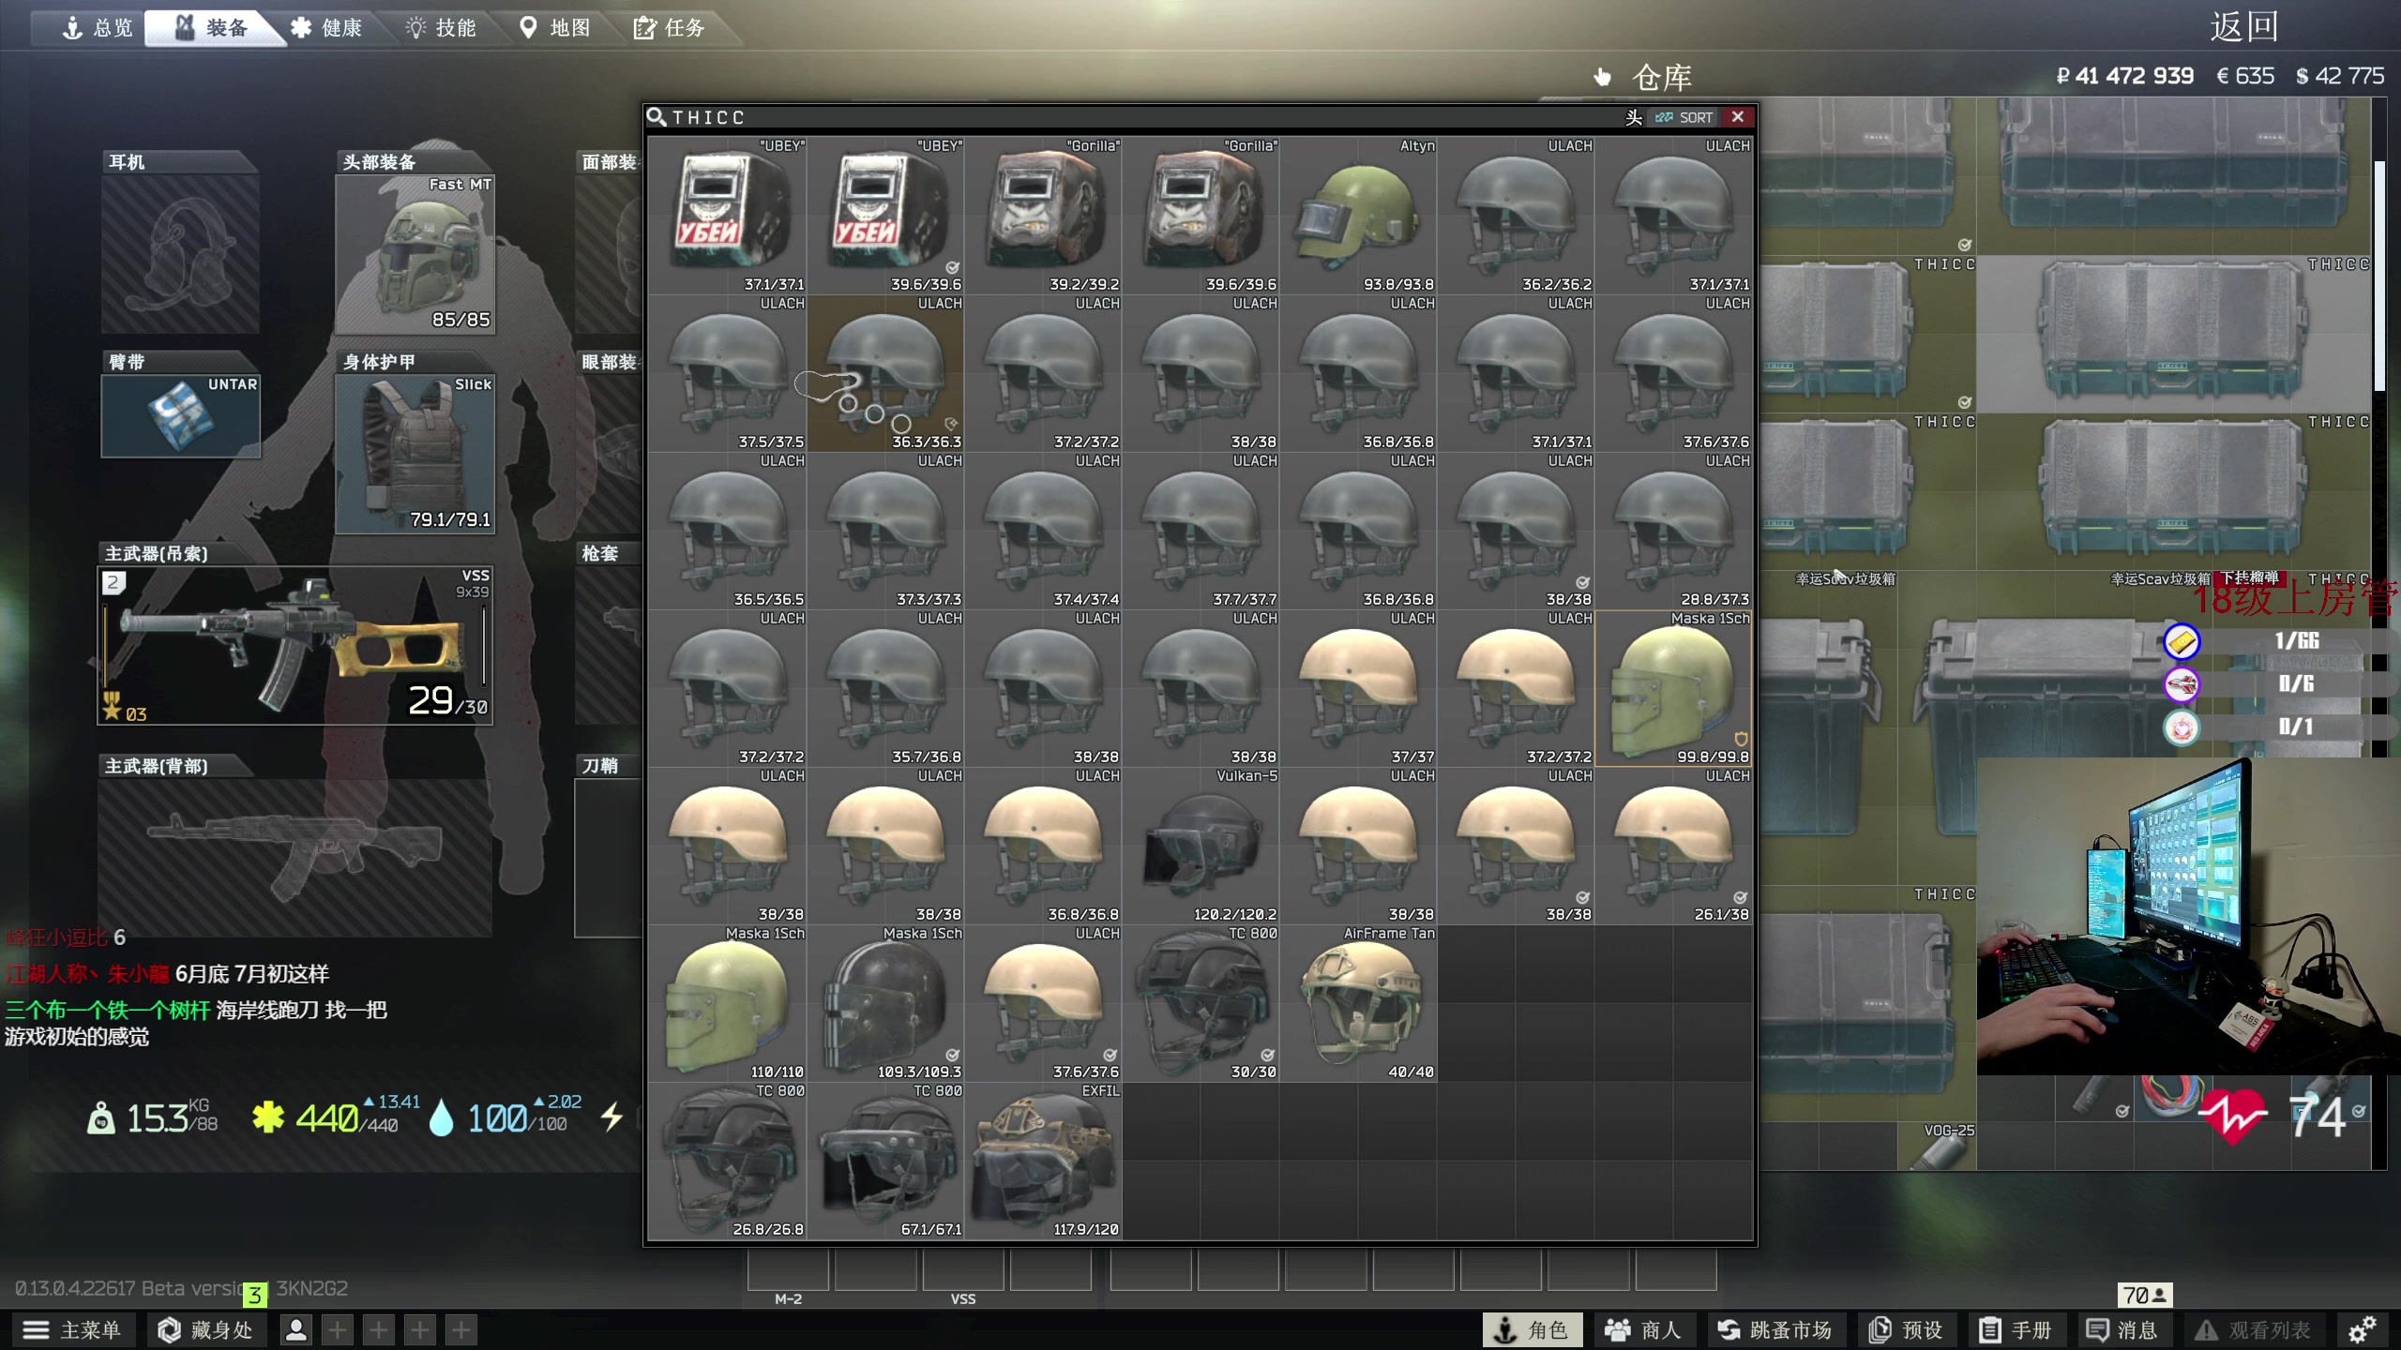Click the euro balance 635
The height and width of the screenshot is (1350, 2401).
(x=2245, y=76)
